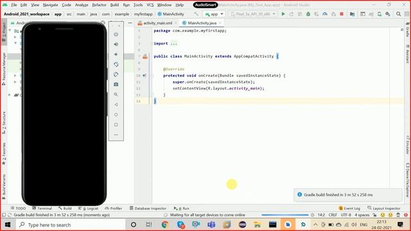The height and width of the screenshot is (231, 411).
Task: Open the Layout Inspector tool window
Action: click(x=384, y=208)
